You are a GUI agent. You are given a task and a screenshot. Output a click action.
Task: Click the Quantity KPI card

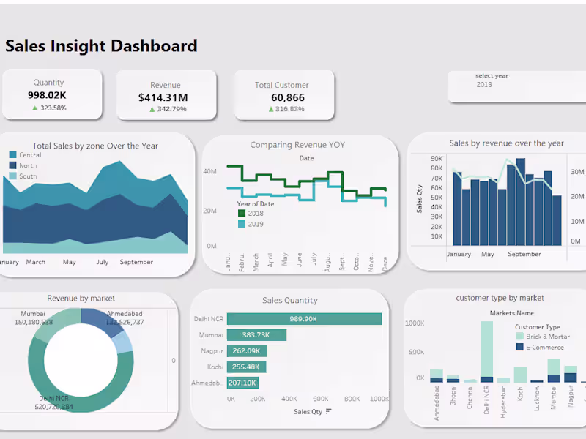pos(53,94)
